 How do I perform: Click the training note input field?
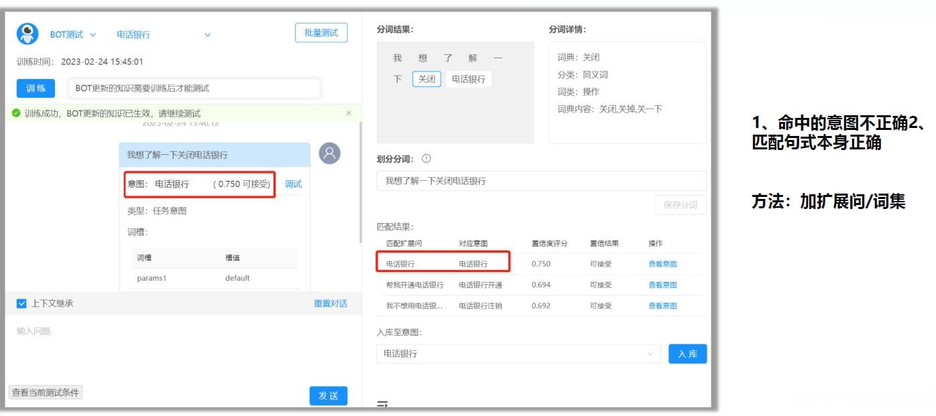click(194, 88)
